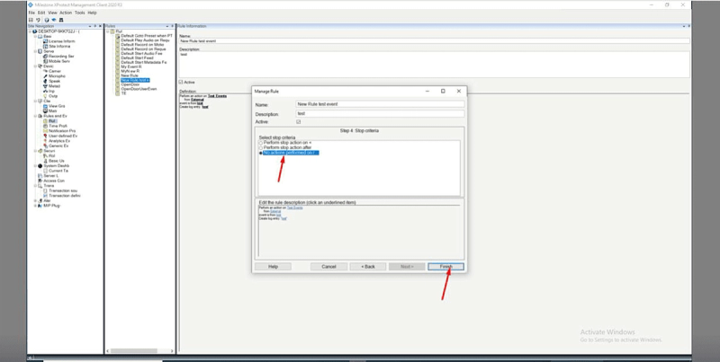The width and height of the screenshot is (720, 362).
Task: Click the Cancel button in Manage Rule
Action: (328, 267)
